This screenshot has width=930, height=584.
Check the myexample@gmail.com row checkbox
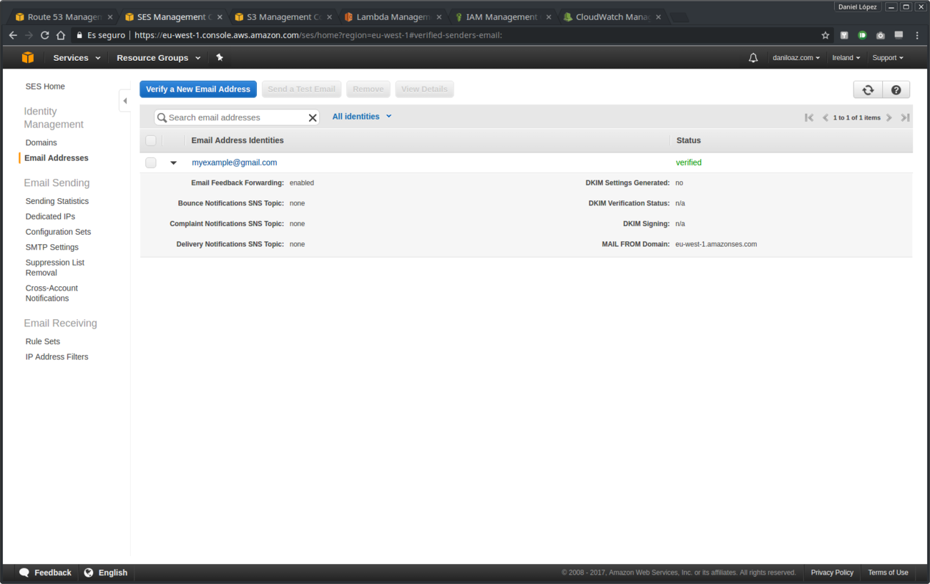(x=151, y=162)
